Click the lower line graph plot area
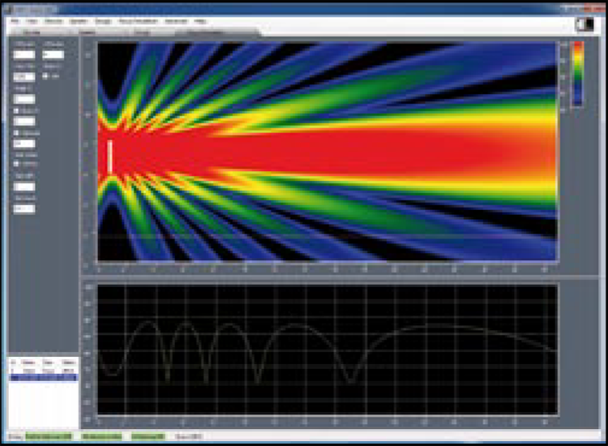Viewport: 608px width, 446px height. 328,350
